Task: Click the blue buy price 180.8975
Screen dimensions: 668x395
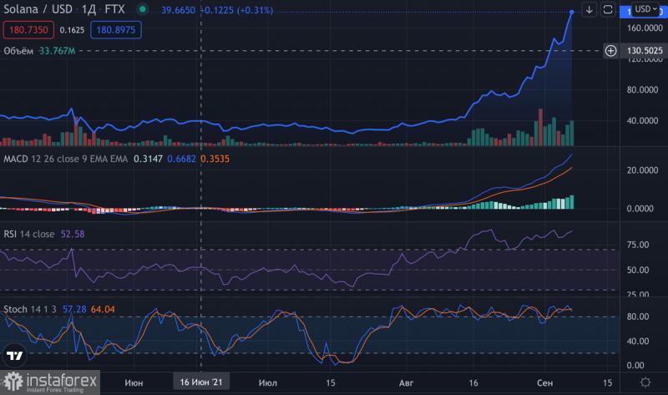Action: click(118, 29)
